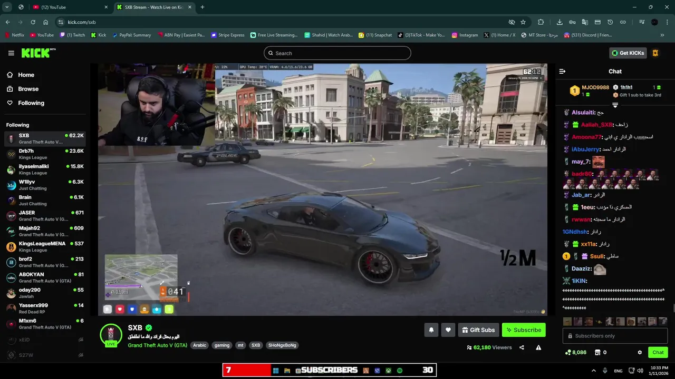Open browser extensions puzzle icon

tap(541, 22)
